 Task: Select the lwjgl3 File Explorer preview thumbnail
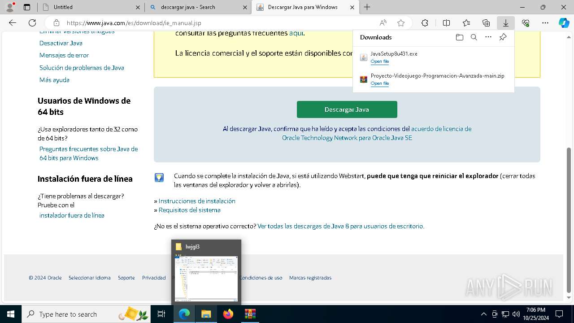(206, 272)
